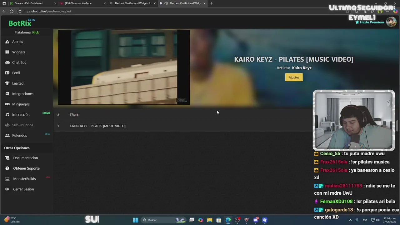Screen dimensions: 400x225
Task: Open a new browser tab
Action: tap(211, 3)
